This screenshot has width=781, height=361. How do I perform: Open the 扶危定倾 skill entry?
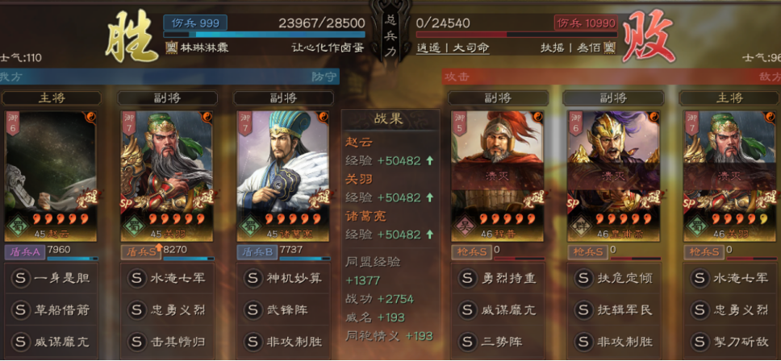(x=614, y=279)
